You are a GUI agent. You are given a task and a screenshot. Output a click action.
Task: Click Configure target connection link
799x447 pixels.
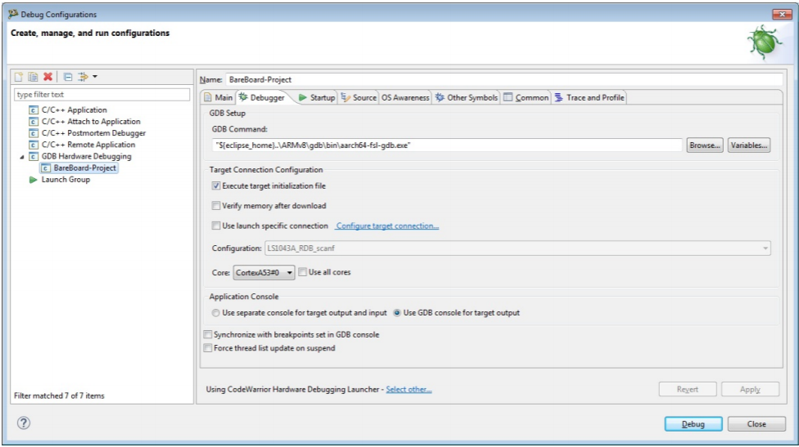coord(387,226)
